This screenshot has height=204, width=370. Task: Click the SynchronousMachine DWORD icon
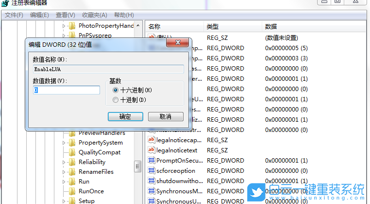tap(151, 191)
